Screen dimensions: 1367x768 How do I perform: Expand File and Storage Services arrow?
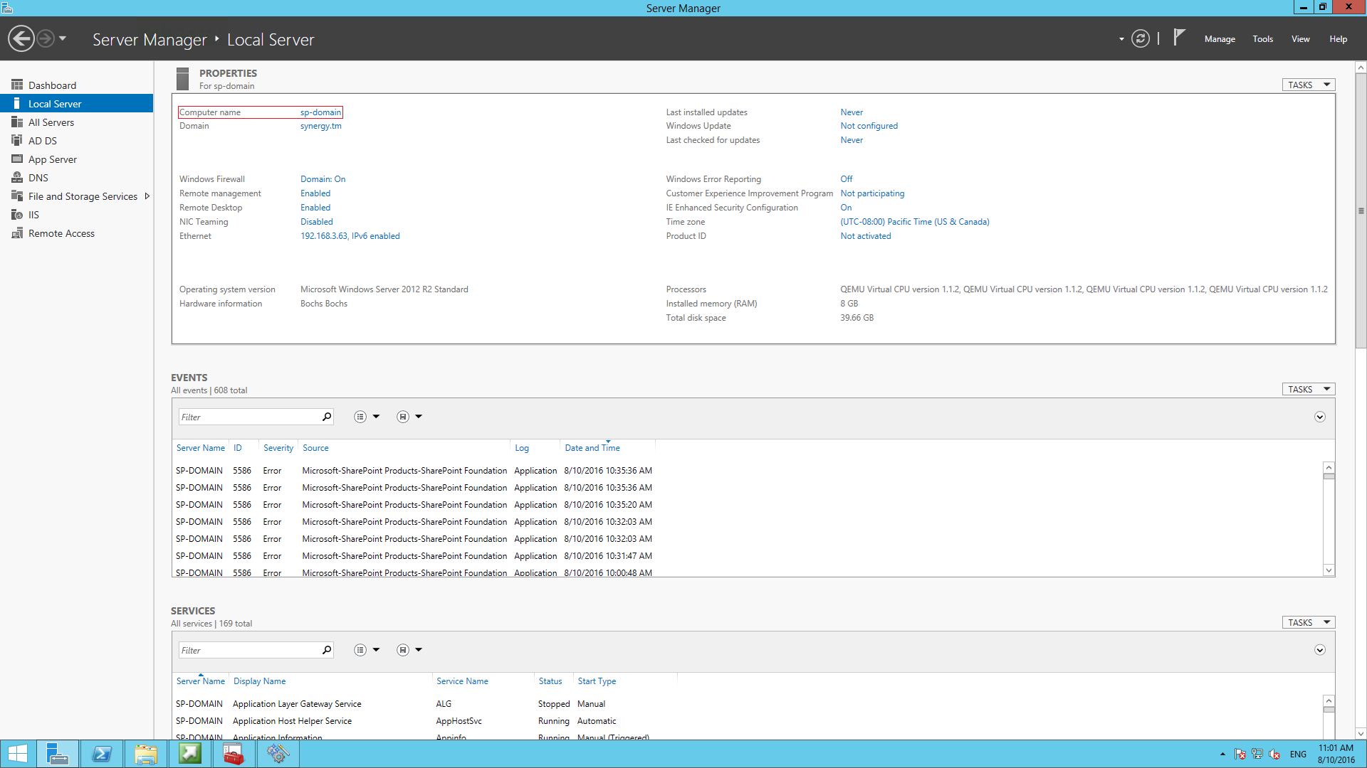[x=147, y=196]
